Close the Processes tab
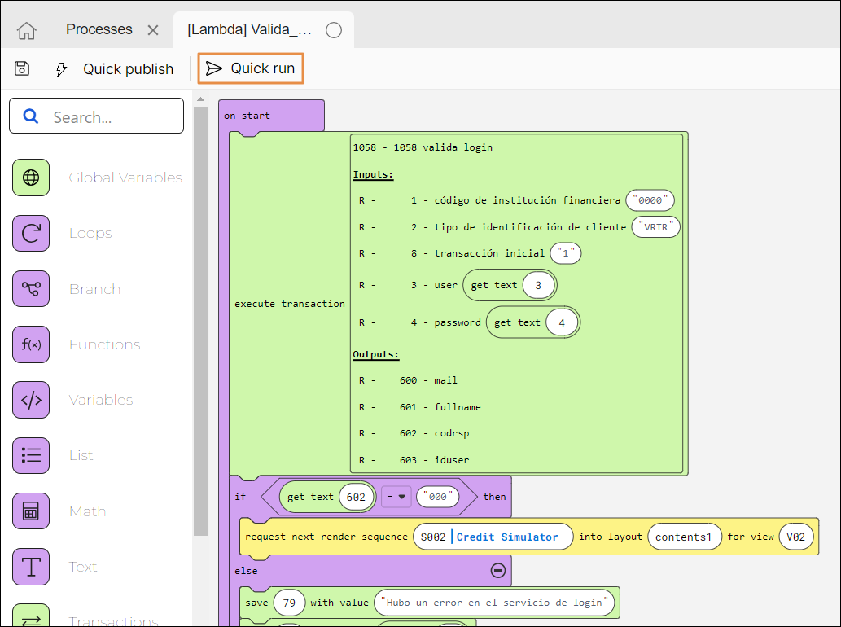Screen dimensions: 841x627 coord(153,30)
